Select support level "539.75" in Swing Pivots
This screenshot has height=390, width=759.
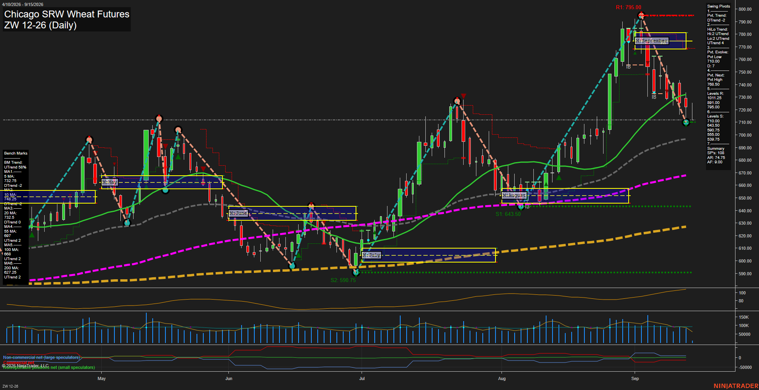pyautogui.click(x=714, y=139)
